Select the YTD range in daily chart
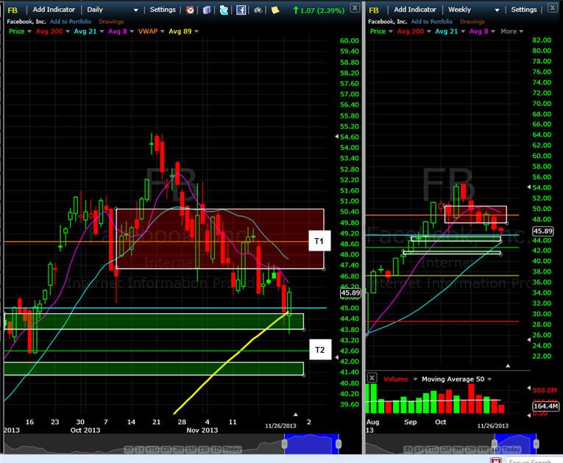Viewport: 563px width, 463px height. (152, 449)
